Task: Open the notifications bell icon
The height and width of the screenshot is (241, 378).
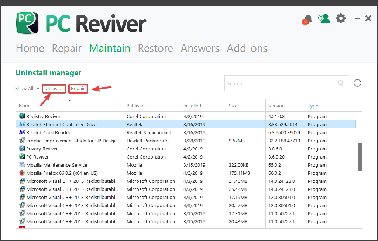Action: (x=307, y=19)
